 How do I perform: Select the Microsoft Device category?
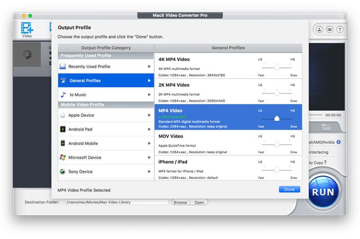click(x=106, y=157)
